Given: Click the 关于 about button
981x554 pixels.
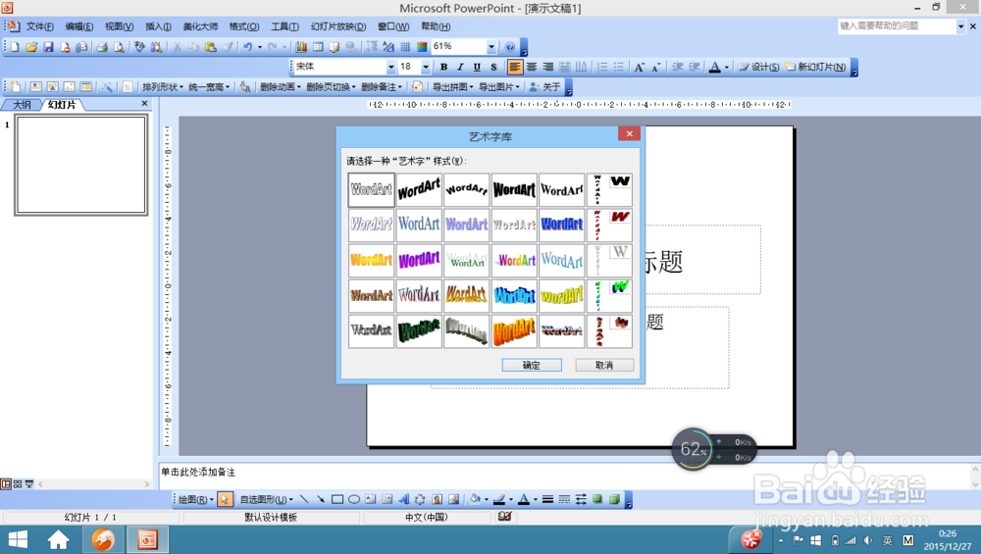Looking at the screenshot, I should pyautogui.click(x=544, y=87).
